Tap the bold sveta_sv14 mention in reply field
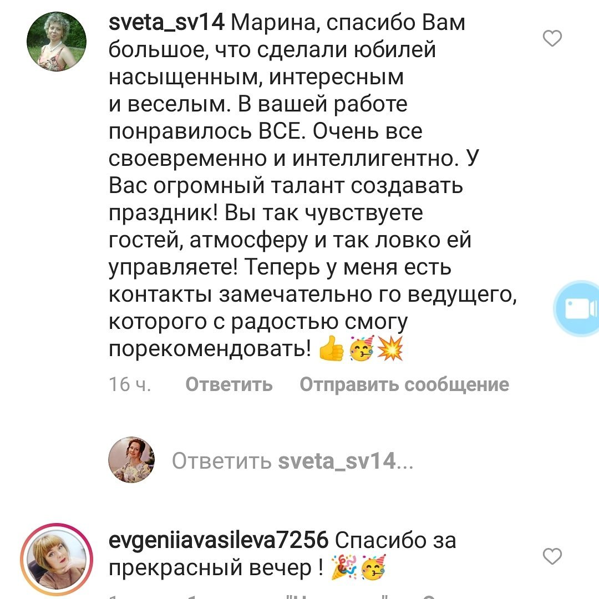The height and width of the screenshot is (599, 599). coord(337,461)
